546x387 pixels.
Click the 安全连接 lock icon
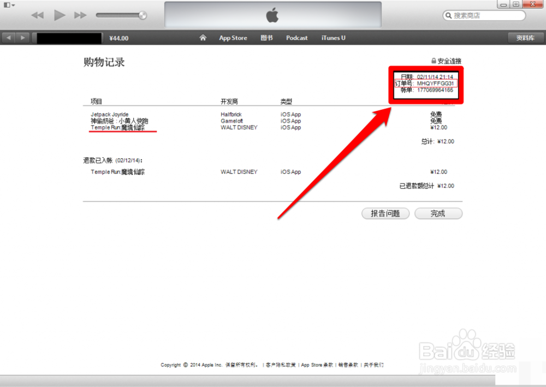434,61
